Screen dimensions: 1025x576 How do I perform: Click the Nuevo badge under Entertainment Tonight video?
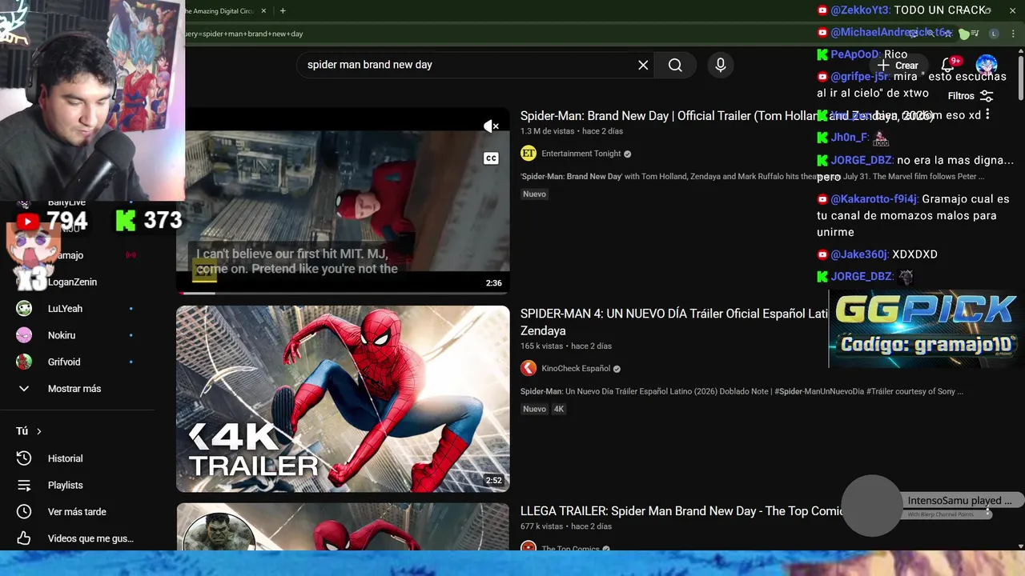[534, 194]
